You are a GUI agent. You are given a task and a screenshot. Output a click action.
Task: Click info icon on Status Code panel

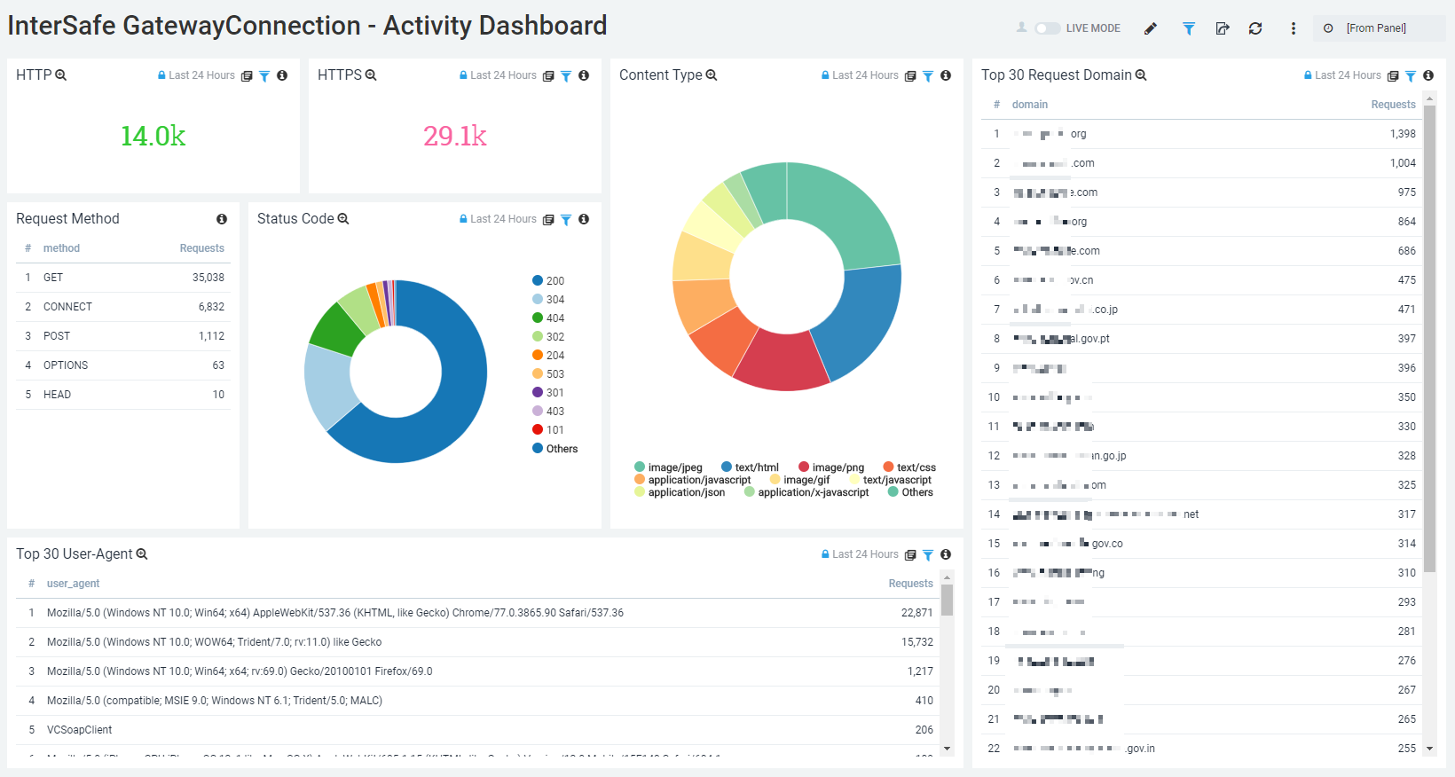click(x=584, y=219)
